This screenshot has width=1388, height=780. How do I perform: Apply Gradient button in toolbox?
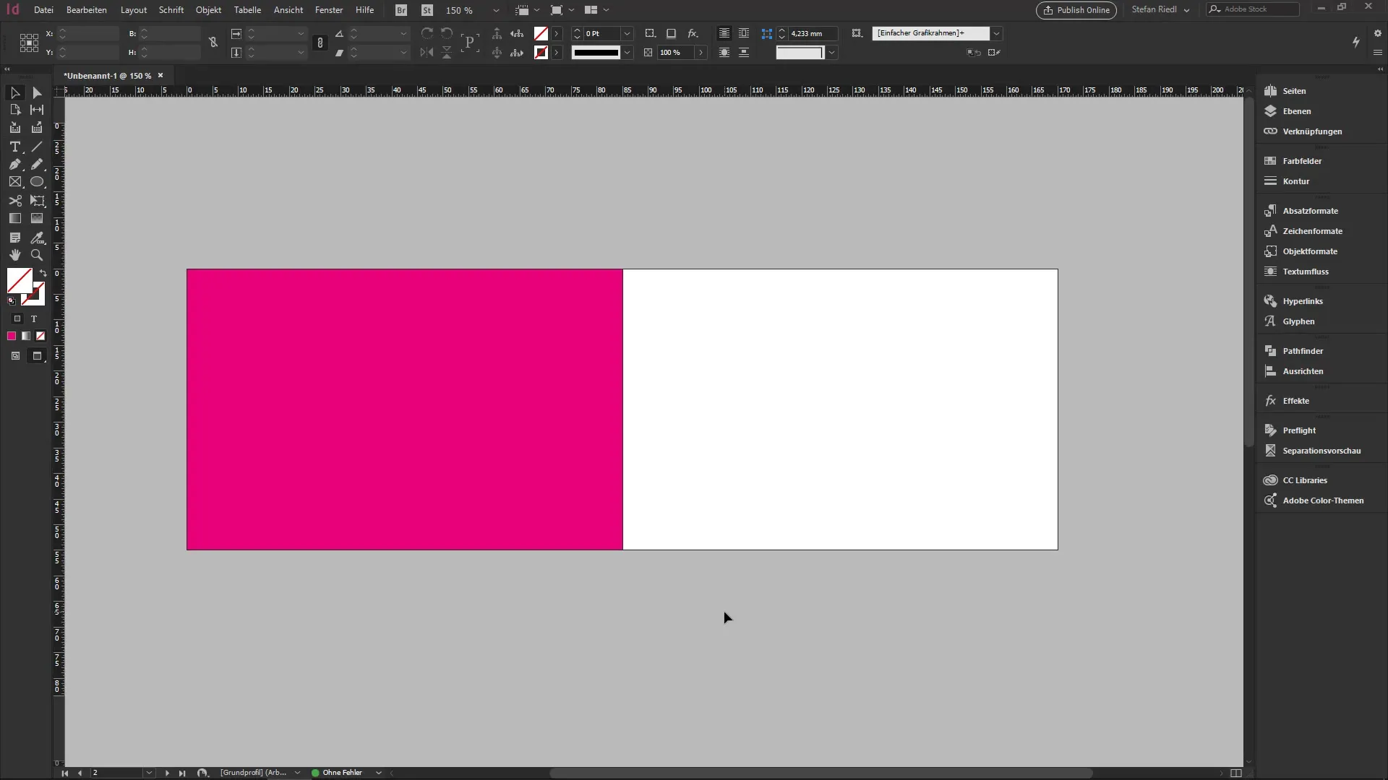click(26, 336)
